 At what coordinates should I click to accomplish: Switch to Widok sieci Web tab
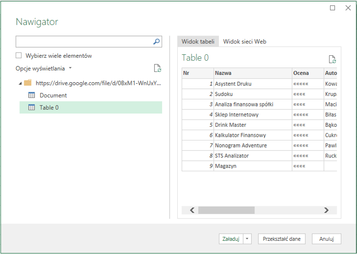(x=244, y=42)
